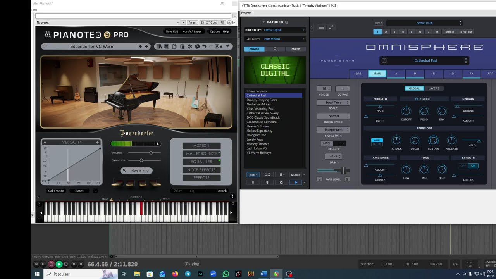The image size is (496, 279).
Task: Open the Pianoteq preset library icon
Action: [x=159, y=46]
